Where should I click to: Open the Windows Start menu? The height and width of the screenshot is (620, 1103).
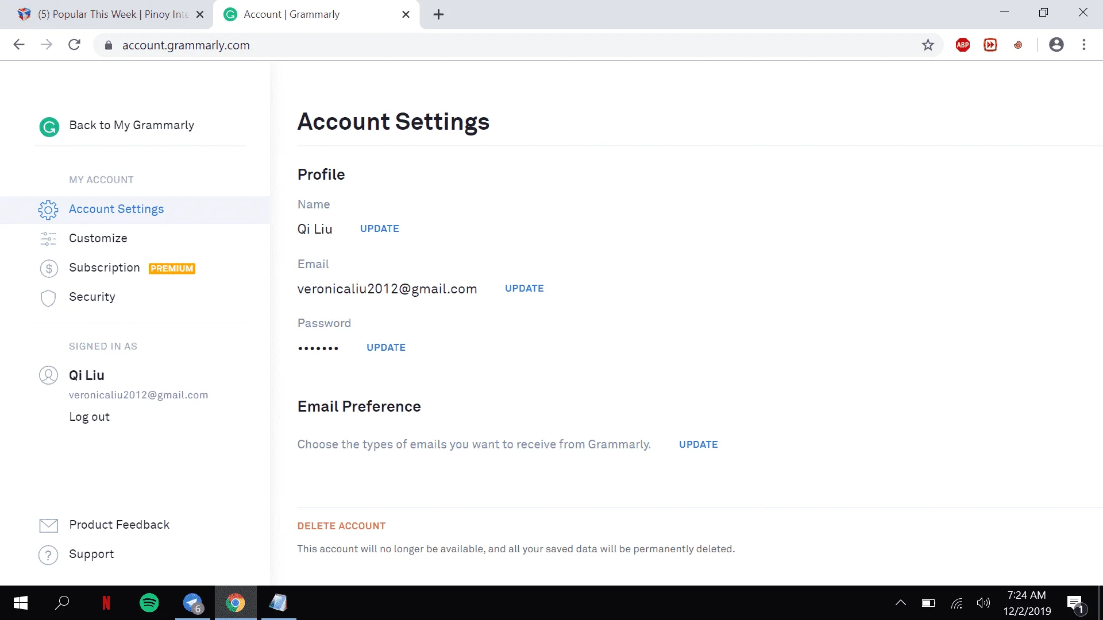[21, 603]
